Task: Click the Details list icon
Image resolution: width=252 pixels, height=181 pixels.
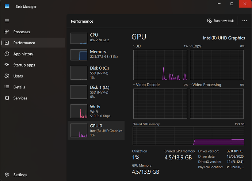Action: pos(7,87)
